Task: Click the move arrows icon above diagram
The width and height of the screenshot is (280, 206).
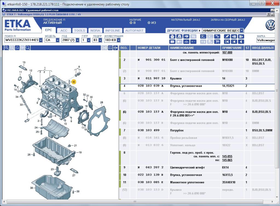Action: [116, 48]
